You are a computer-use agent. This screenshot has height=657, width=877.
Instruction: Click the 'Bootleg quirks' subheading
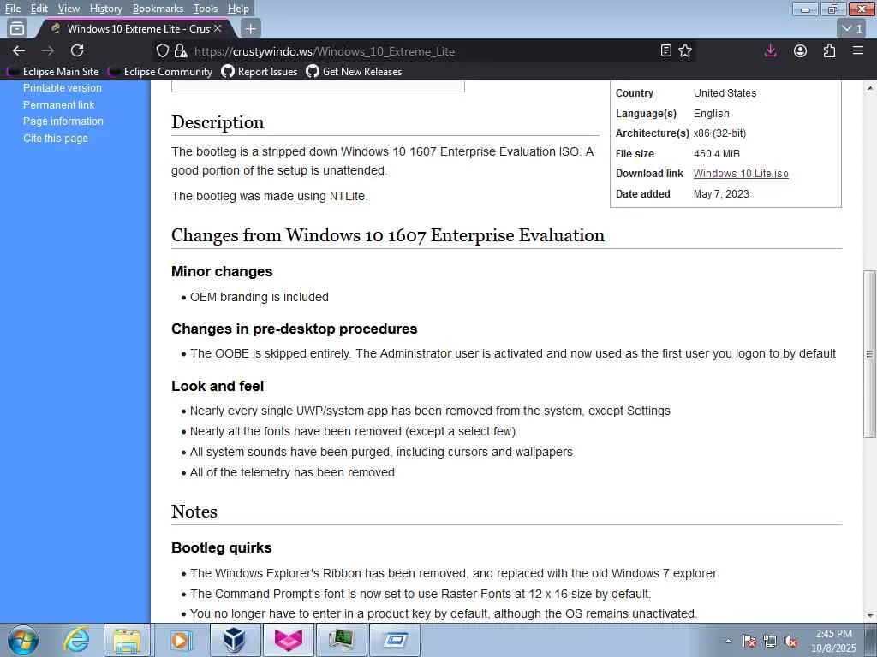[x=222, y=547]
